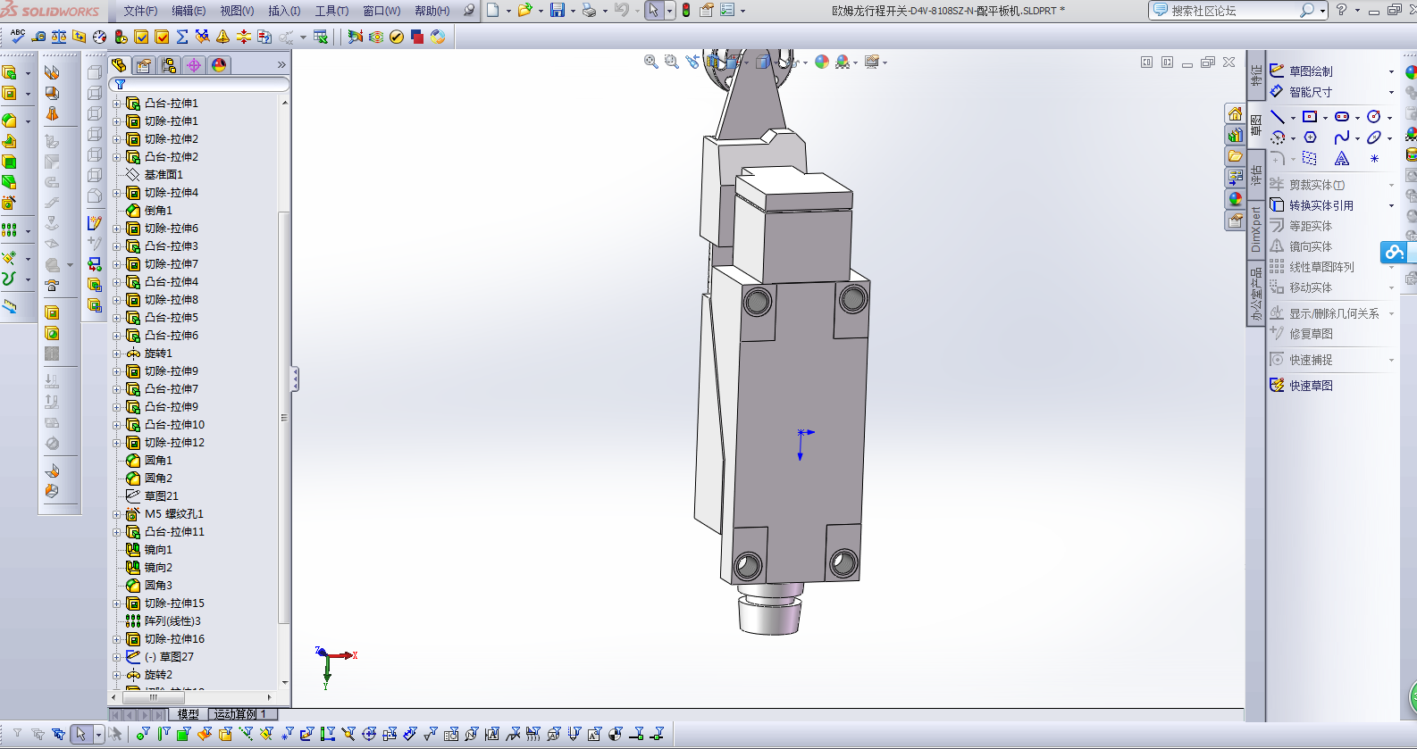Select the 基准面1 tree item

tap(163, 175)
